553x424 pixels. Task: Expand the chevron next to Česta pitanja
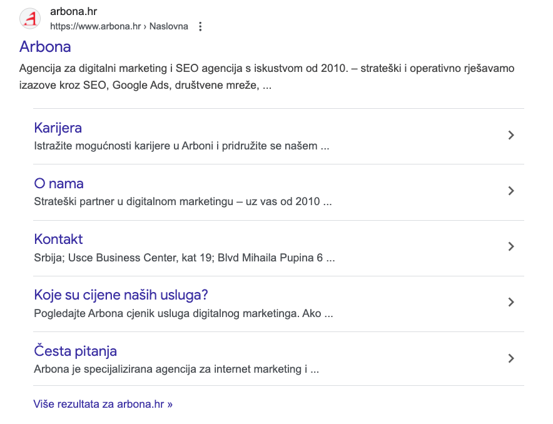pos(511,358)
